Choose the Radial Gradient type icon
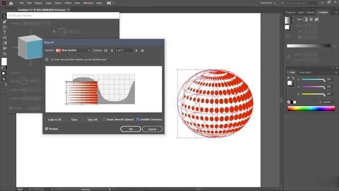This screenshot has height=191, width=339. [311, 19]
